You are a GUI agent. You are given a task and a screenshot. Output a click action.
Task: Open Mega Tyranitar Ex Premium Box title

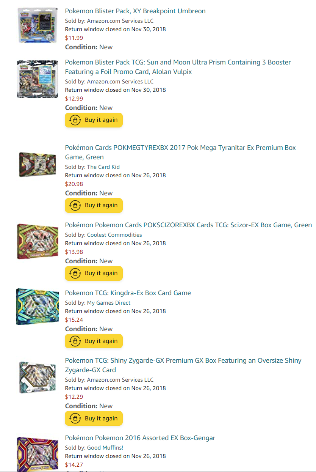(180, 152)
